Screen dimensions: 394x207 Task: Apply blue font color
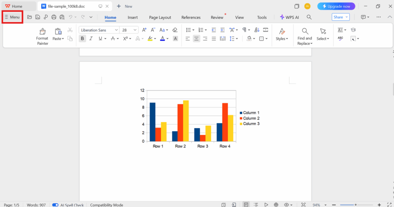[163, 39]
